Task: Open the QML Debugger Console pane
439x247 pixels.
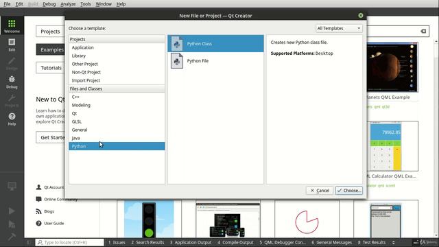Action: 283,242
